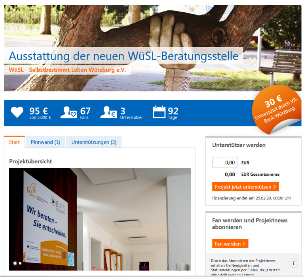
Task: Focus the EUR amount input field
Action: (225, 163)
